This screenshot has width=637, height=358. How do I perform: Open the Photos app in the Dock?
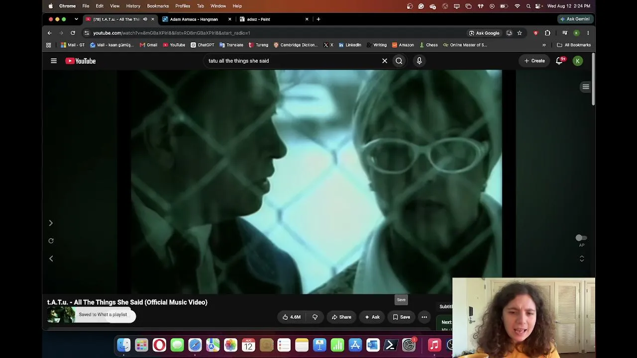[230, 345]
